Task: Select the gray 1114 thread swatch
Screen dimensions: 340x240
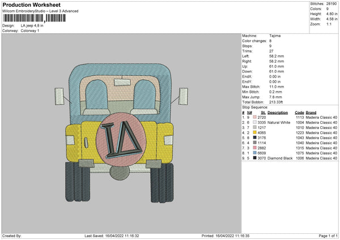Action: click(255, 143)
